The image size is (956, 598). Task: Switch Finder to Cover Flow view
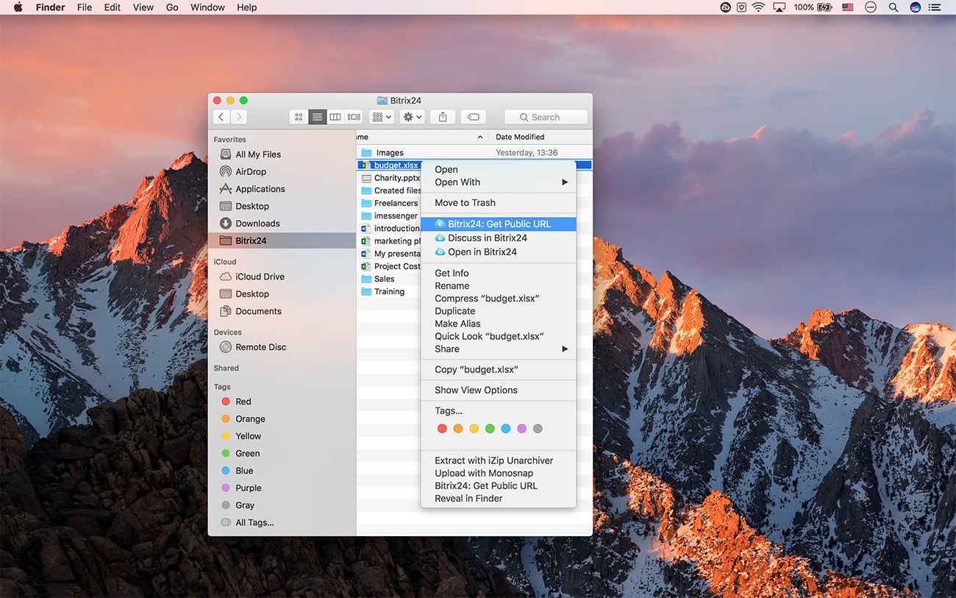tap(354, 117)
